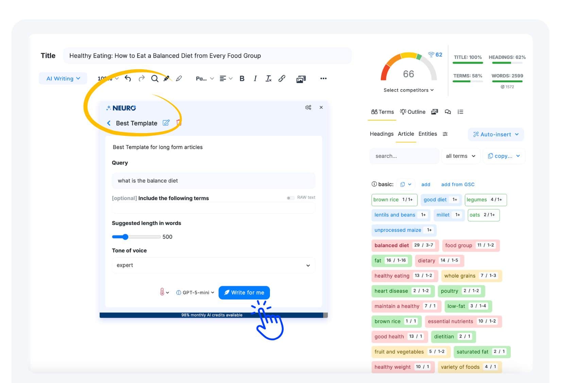
Task: Open the Tone of voice expert dropdown
Action: (x=213, y=265)
